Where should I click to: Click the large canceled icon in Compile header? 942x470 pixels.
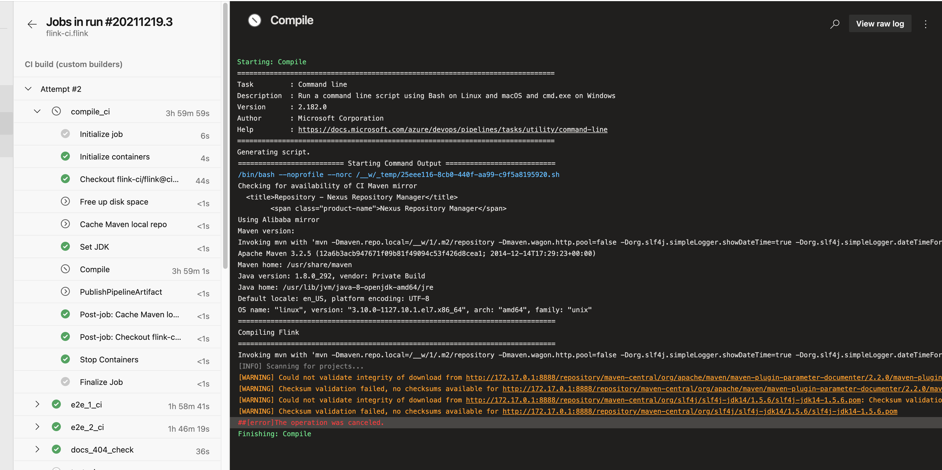click(255, 20)
